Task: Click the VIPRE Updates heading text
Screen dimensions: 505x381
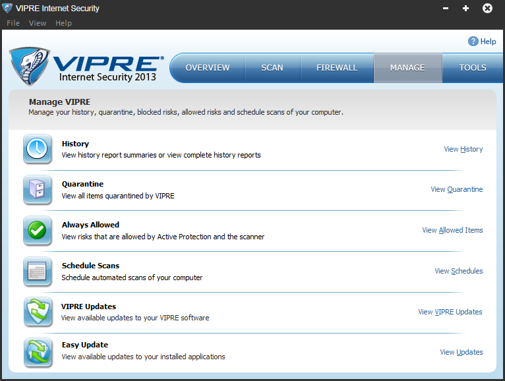Action: (x=88, y=307)
